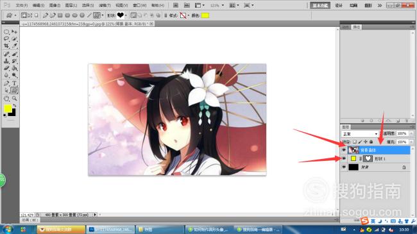The width and height of the screenshot is (417, 234).
Task: Select the 形状 1 vector mask thumbnail
Action: coord(368,159)
